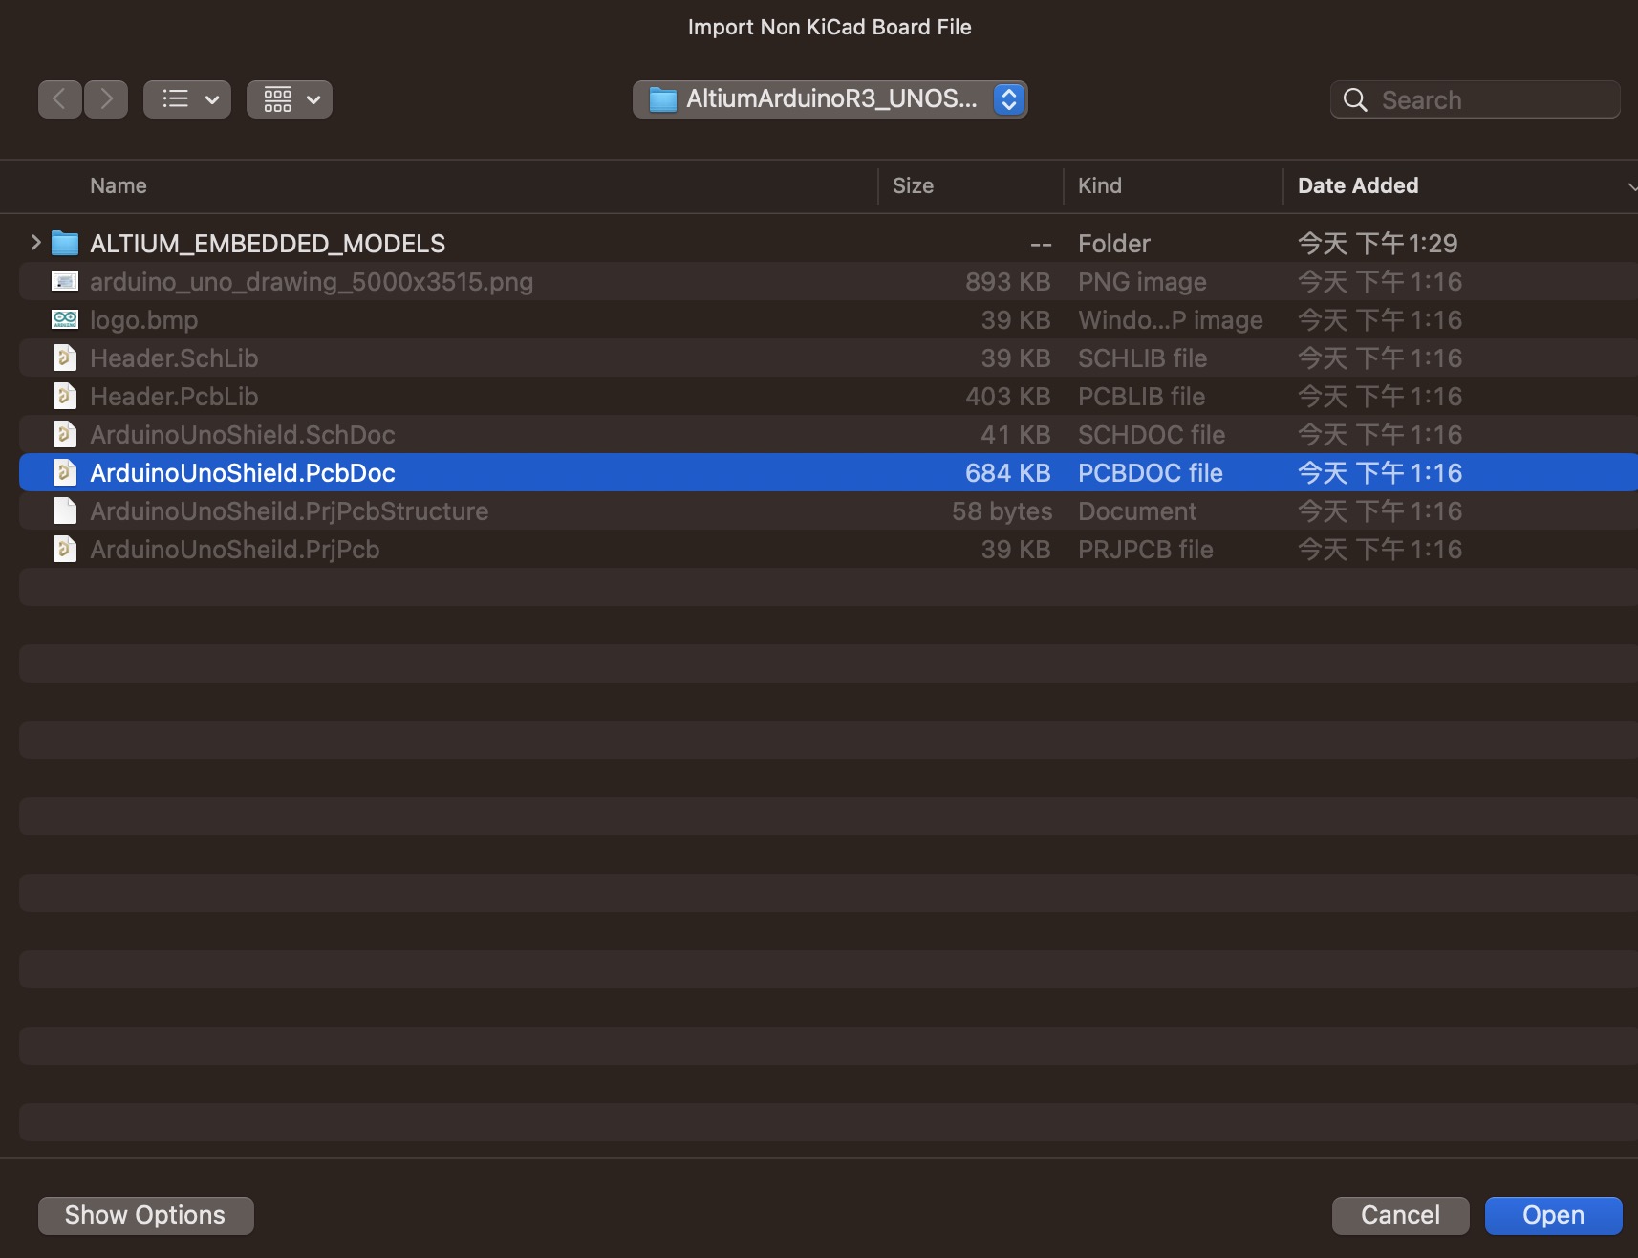Viewport: 1638px width, 1258px height.
Task: Click the magnifier icon in Search
Action: tap(1355, 99)
